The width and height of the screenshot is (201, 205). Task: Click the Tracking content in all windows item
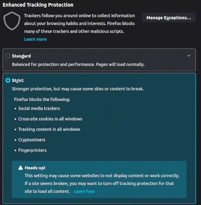[49, 129]
